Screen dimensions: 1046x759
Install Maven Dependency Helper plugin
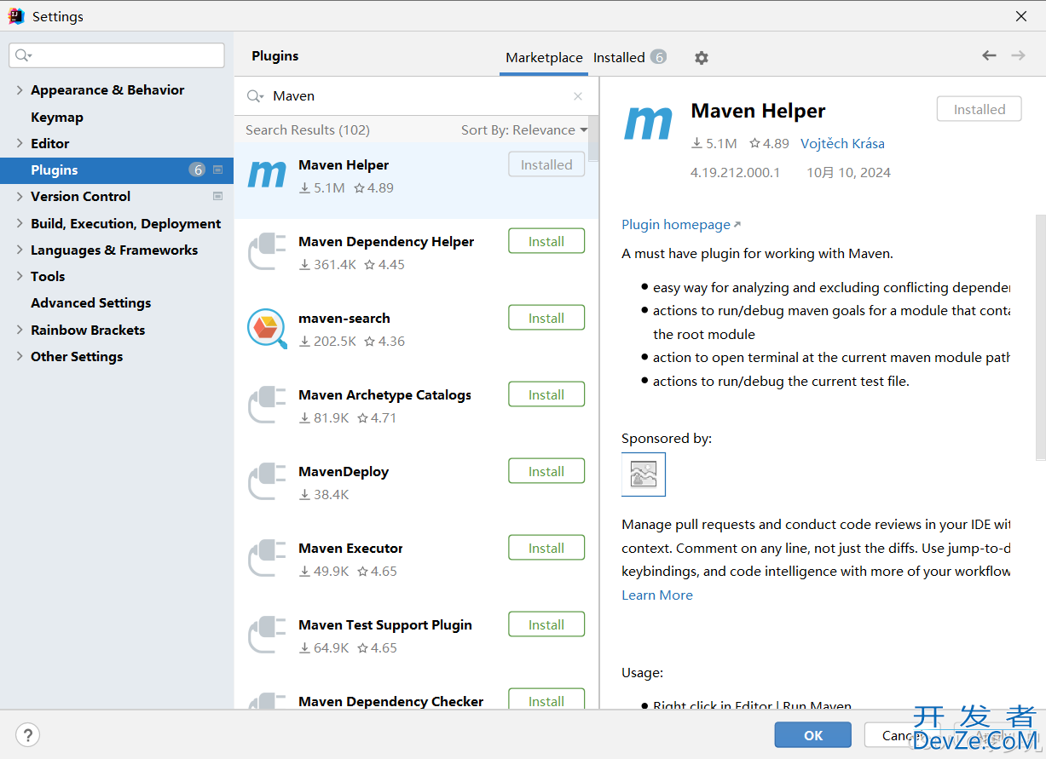coord(546,241)
